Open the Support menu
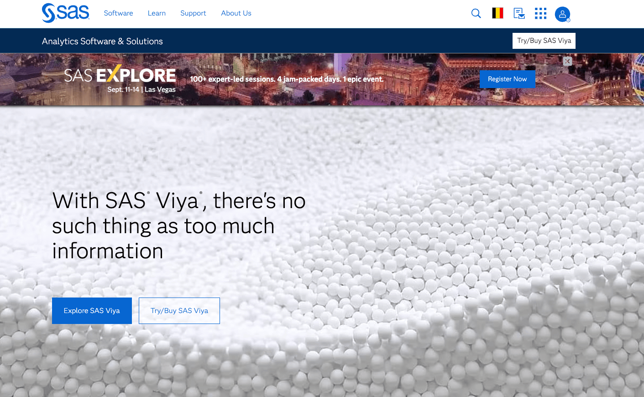 click(x=193, y=13)
